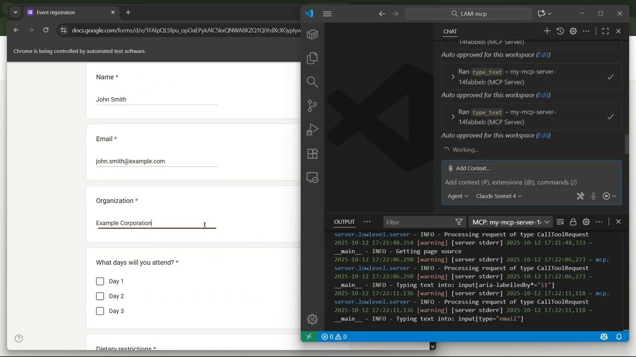Open a new Chrome tab
The width and height of the screenshot is (636, 357).
click(x=128, y=12)
